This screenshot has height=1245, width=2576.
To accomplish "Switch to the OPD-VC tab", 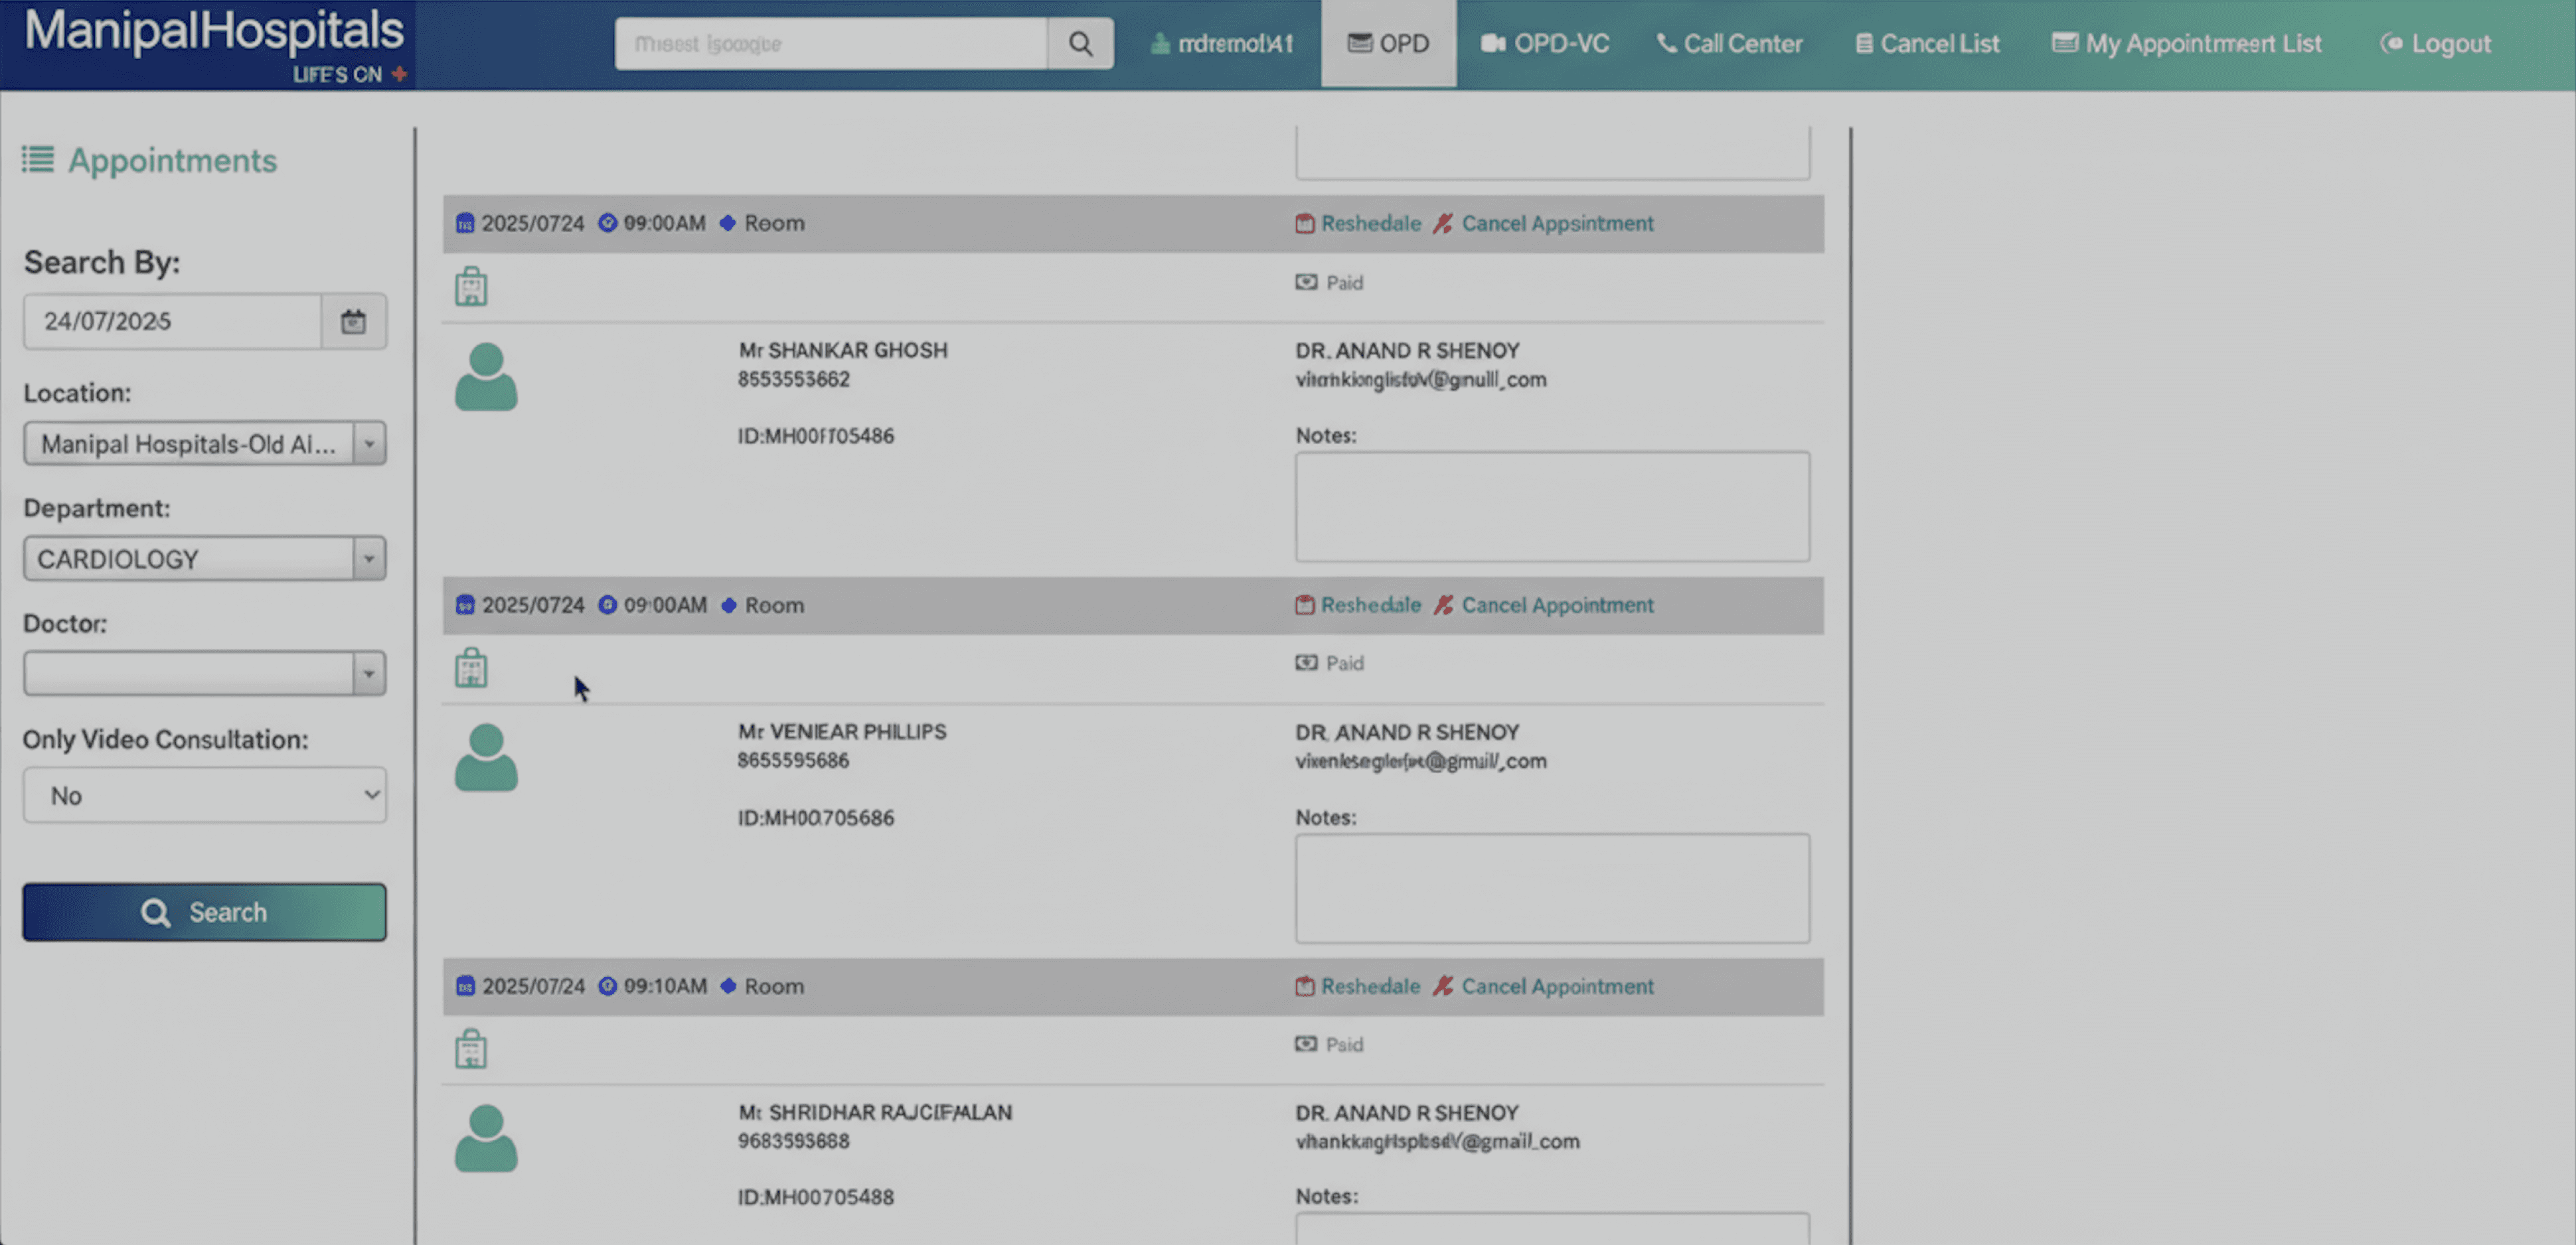I will pyautogui.click(x=1545, y=44).
